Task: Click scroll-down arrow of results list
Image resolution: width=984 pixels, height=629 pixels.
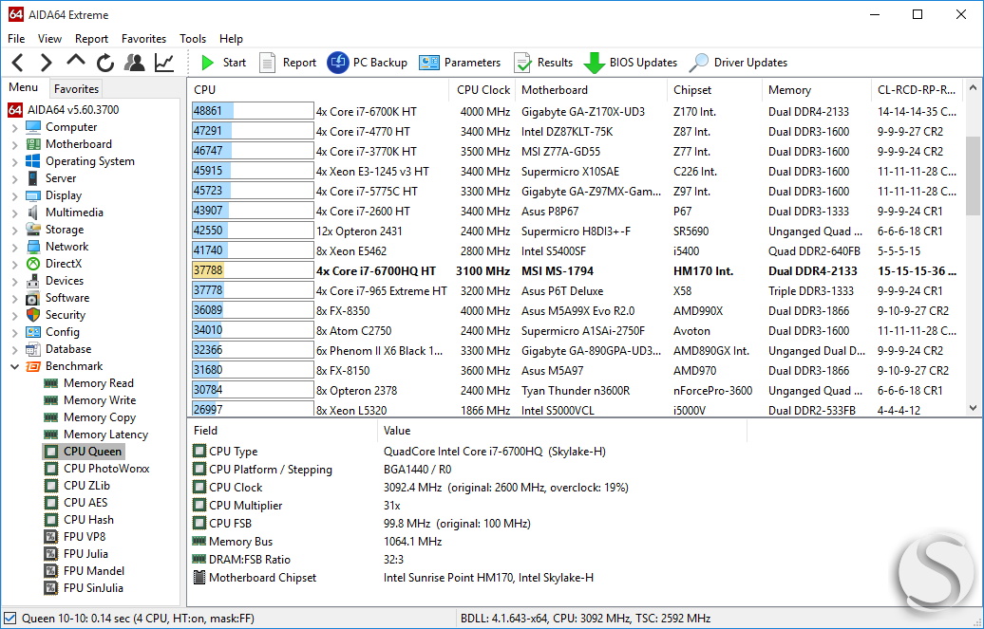Action: [973, 408]
